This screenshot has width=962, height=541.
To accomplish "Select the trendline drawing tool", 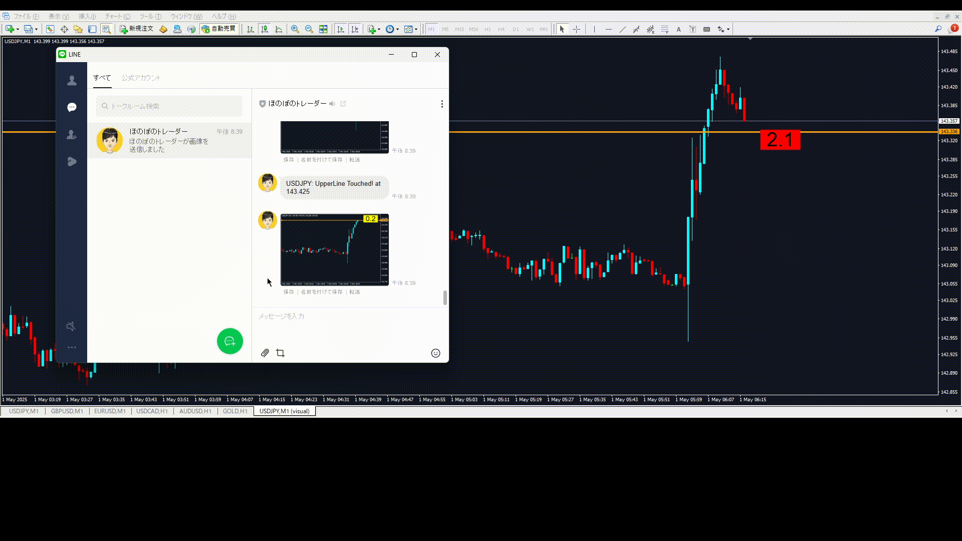I will 622,29.
